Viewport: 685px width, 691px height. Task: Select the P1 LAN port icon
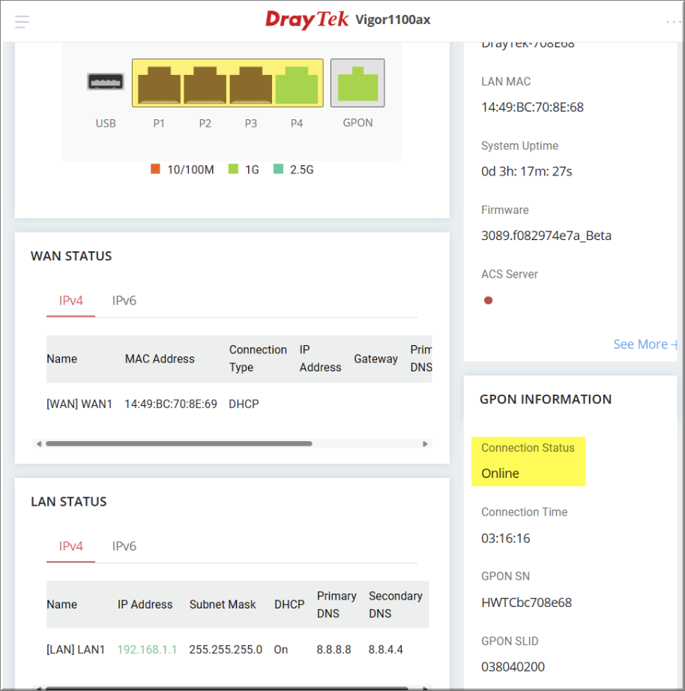159,85
